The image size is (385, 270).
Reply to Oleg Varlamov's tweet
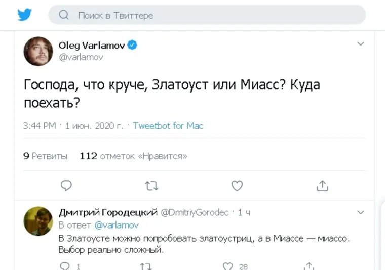coord(66,186)
